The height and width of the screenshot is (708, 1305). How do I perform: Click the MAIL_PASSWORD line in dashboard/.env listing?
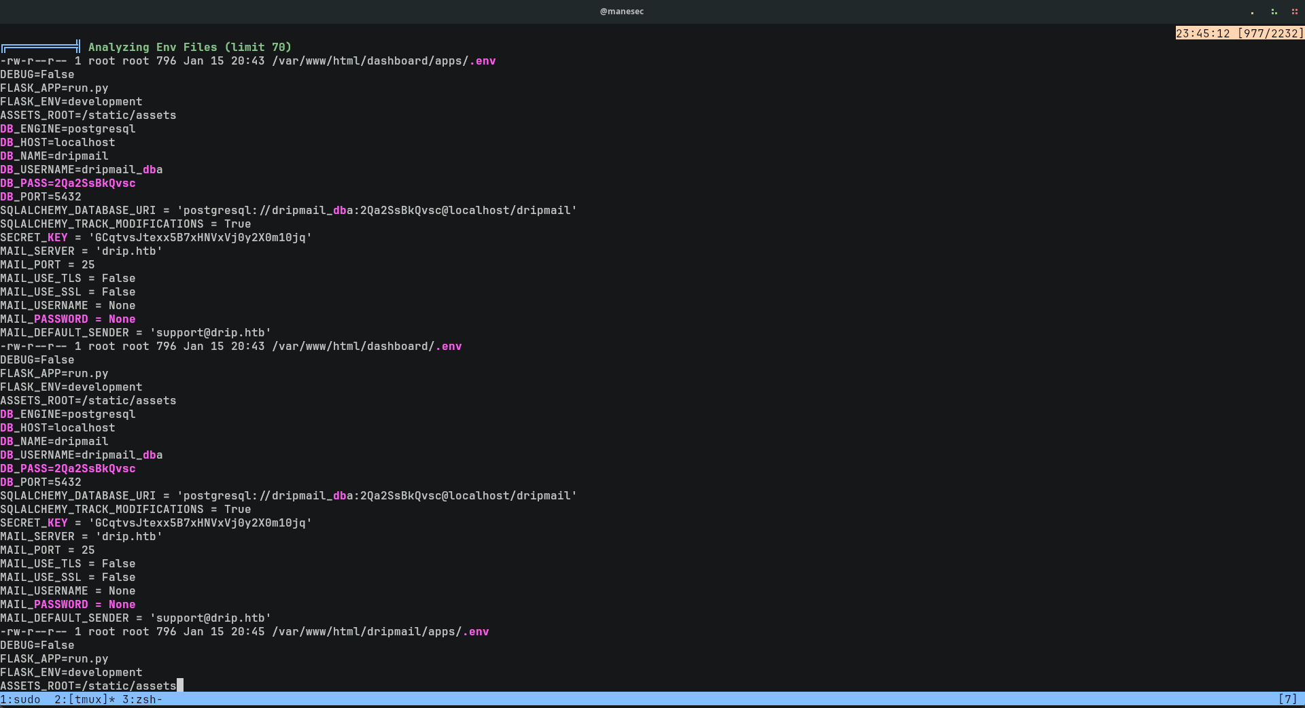(68, 605)
